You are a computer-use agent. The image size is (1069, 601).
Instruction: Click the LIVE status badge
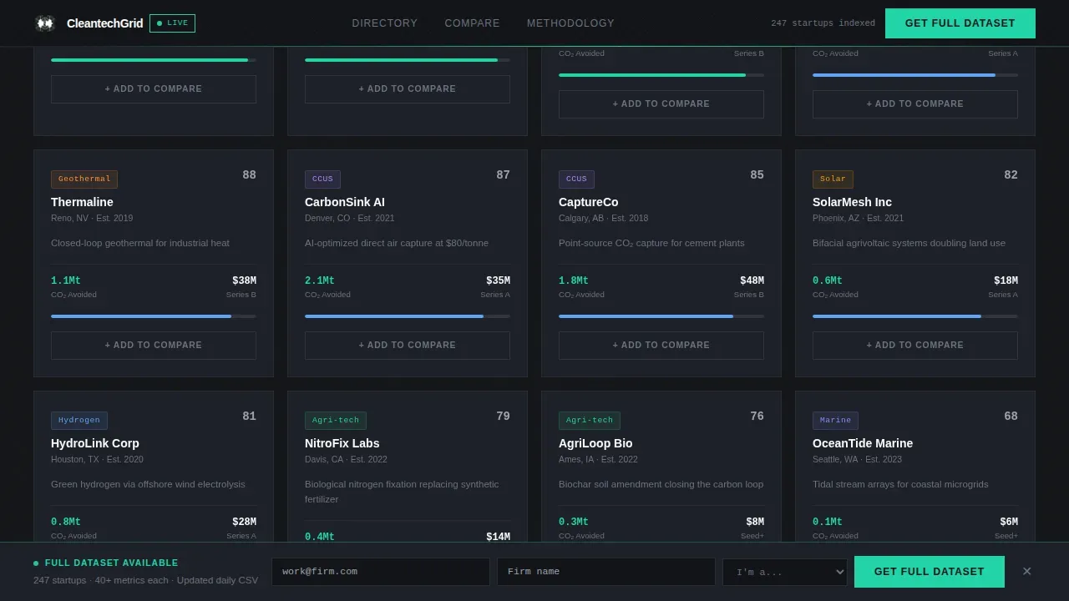pos(172,23)
